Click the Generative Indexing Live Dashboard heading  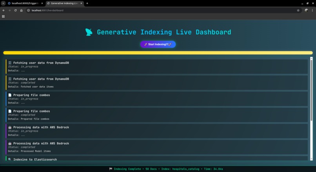(164, 32)
